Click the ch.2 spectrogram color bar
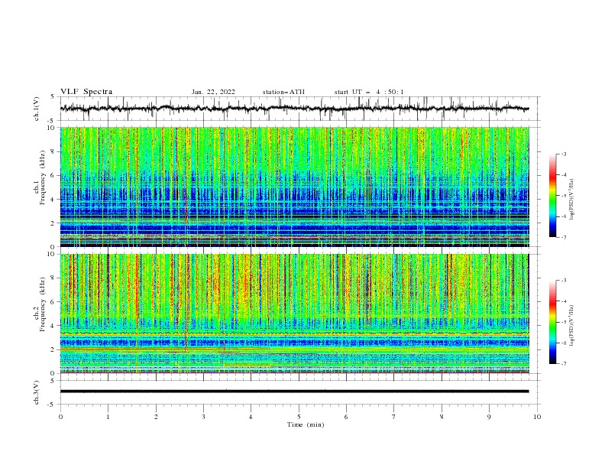The width and height of the screenshot is (605, 468). click(552, 322)
